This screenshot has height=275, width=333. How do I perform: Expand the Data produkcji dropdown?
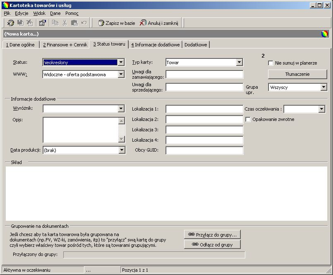122,150
